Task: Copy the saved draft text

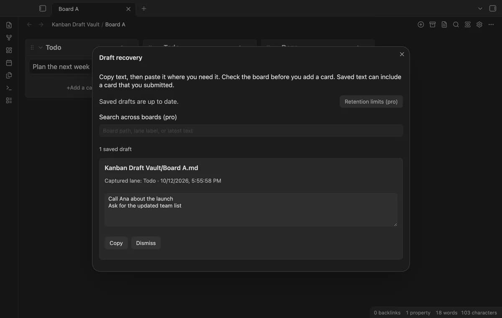Action: tap(116, 243)
